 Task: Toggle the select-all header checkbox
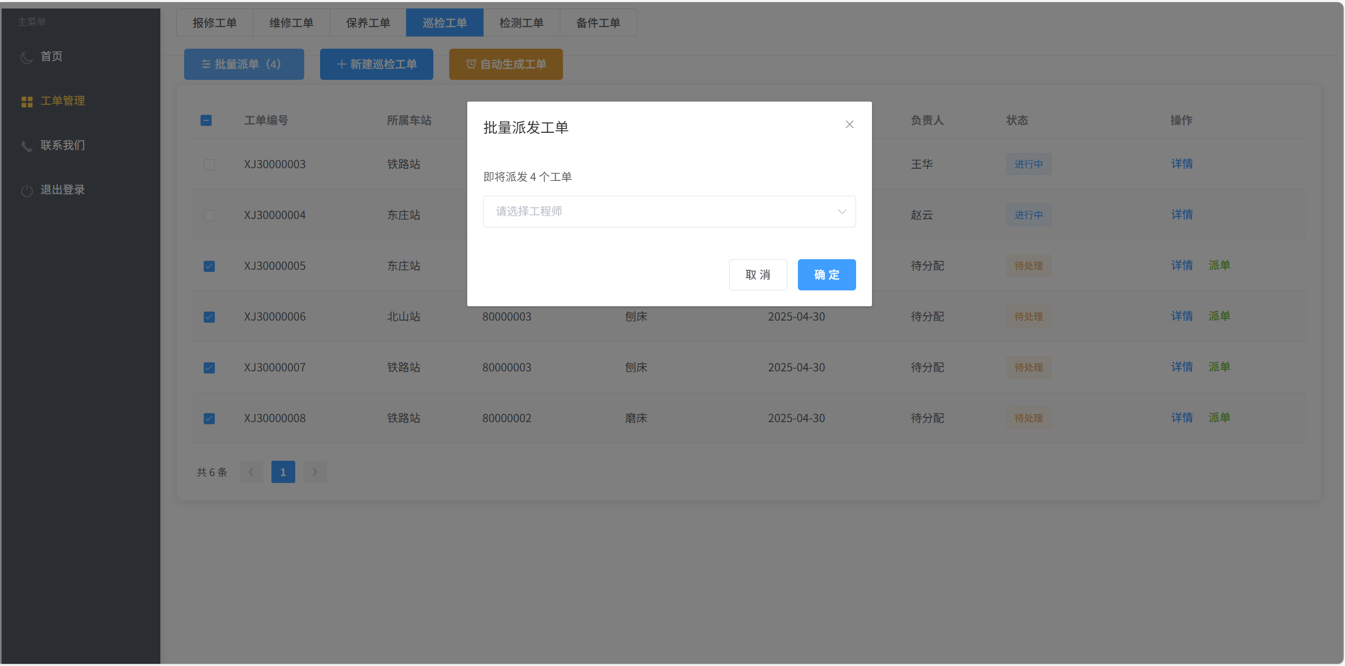pos(206,120)
